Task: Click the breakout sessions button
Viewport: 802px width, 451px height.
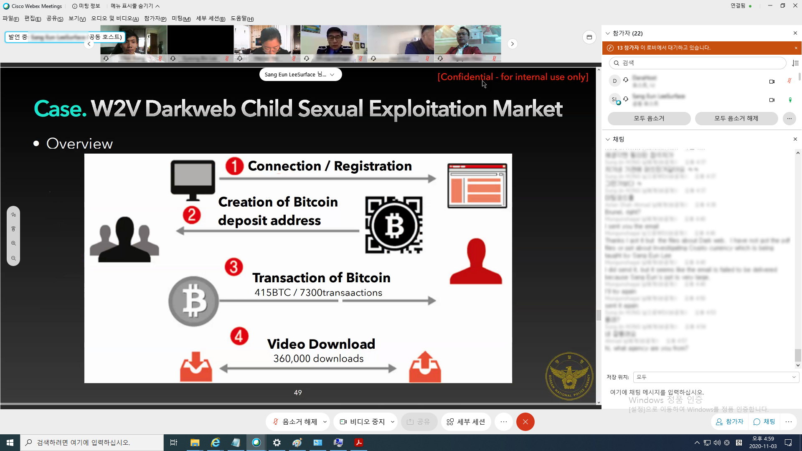Action: click(x=466, y=422)
